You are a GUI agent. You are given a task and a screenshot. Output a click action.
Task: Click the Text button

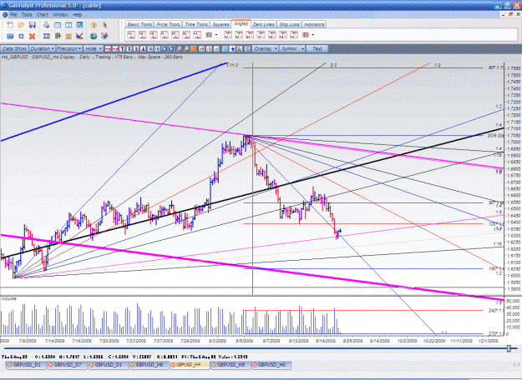pos(317,49)
